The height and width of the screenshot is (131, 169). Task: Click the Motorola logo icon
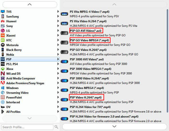[3, 45]
